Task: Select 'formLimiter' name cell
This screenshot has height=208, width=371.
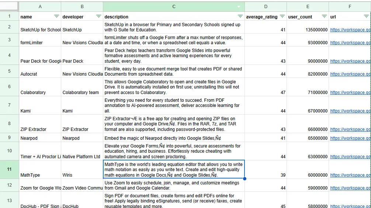Action: pyautogui.click(x=40, y=40)
